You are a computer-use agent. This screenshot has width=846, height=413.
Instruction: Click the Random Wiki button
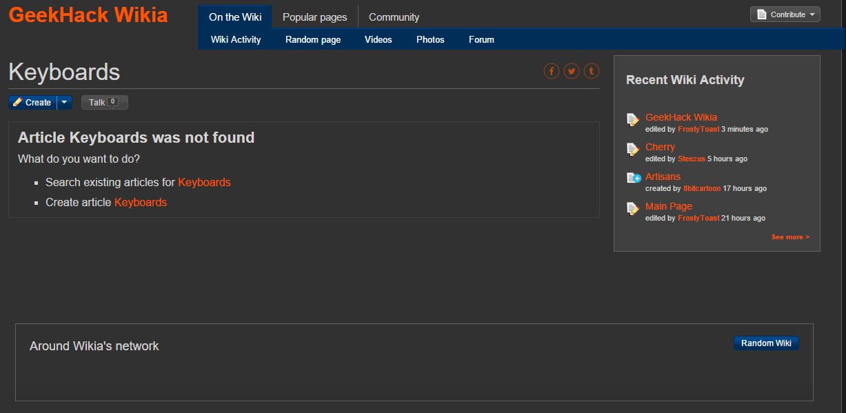pos(766,343)
